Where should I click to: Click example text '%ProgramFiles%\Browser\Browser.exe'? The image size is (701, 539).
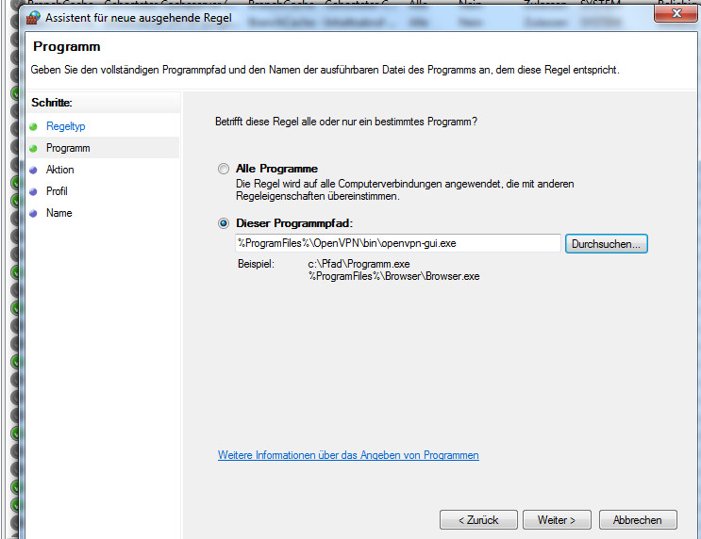393,276
